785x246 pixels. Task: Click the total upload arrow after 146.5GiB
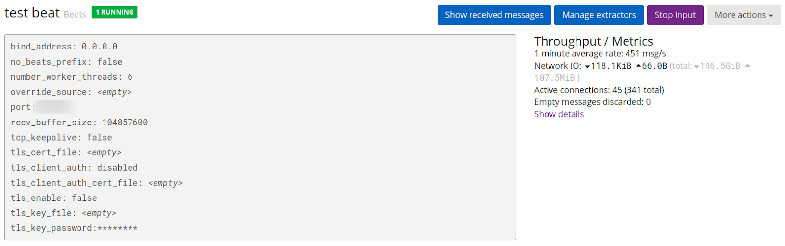coord(747,66)
